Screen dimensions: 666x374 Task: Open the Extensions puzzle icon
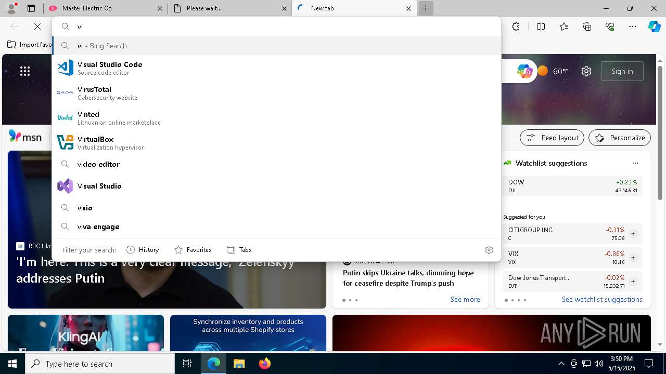pos(516,26)
